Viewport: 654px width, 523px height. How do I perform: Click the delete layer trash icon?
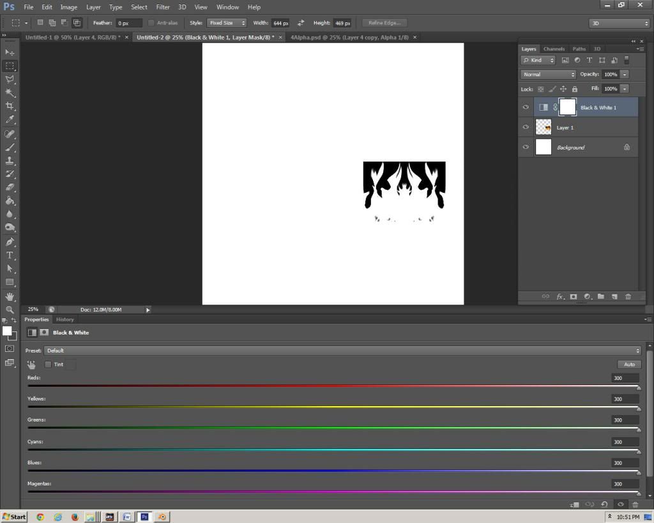628,296
